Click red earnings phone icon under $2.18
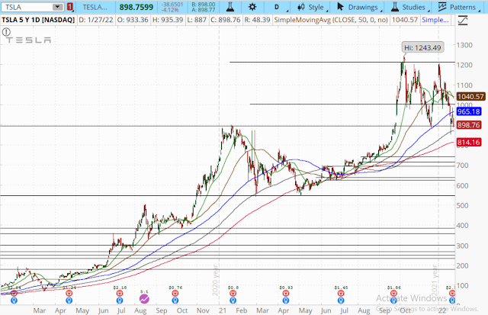488x315 pixels. [x=120, y=293]
